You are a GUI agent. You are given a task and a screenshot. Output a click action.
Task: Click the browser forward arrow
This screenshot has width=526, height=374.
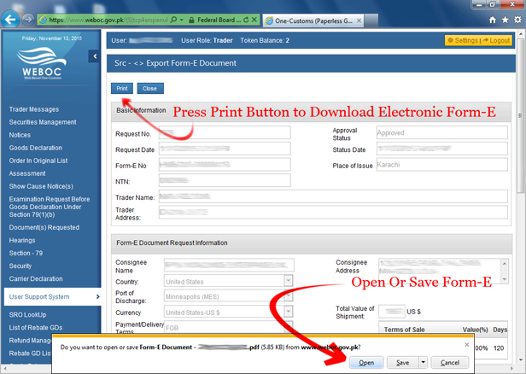point(28,20)
